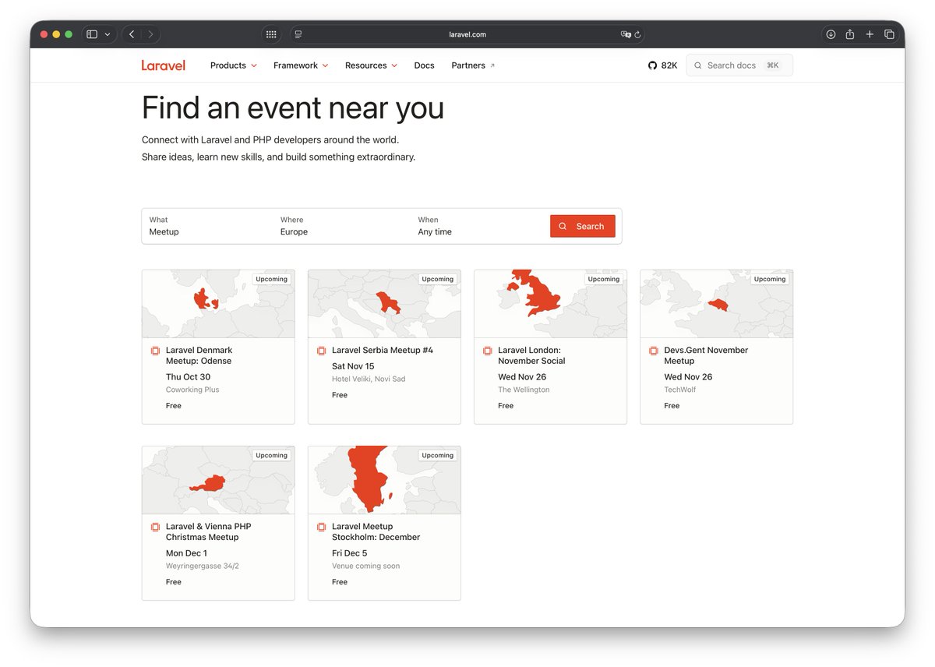Screen dimensions: 935x667
Task: Open Laravel London: November Social
Action: point(531,355)
